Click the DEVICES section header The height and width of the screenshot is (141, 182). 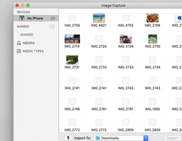(23, 12)
